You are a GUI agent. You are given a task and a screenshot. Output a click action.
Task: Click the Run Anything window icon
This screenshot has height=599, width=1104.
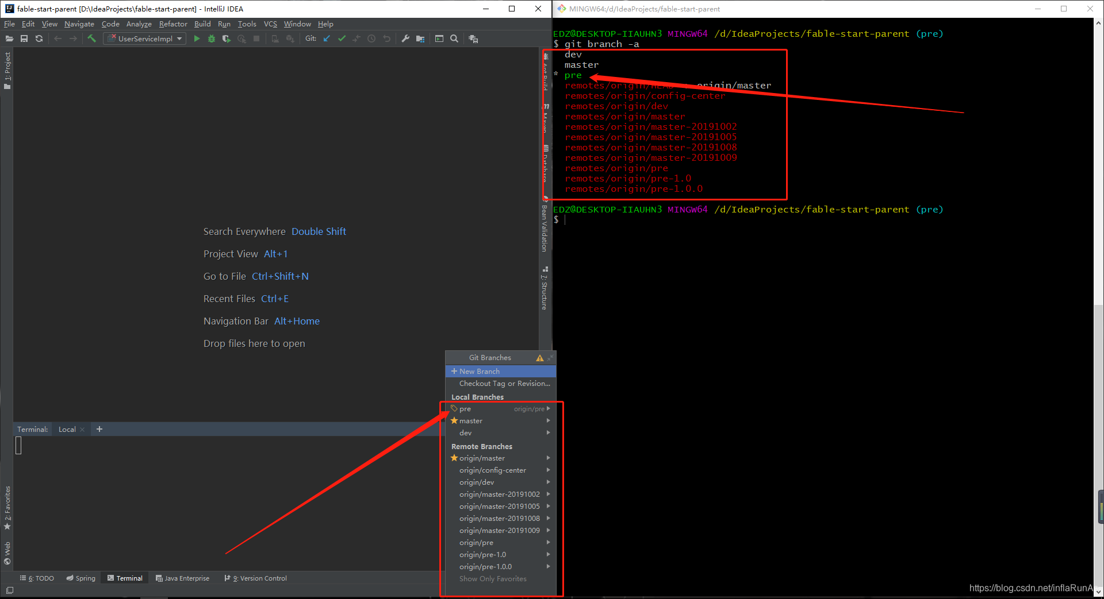(439, 38)
